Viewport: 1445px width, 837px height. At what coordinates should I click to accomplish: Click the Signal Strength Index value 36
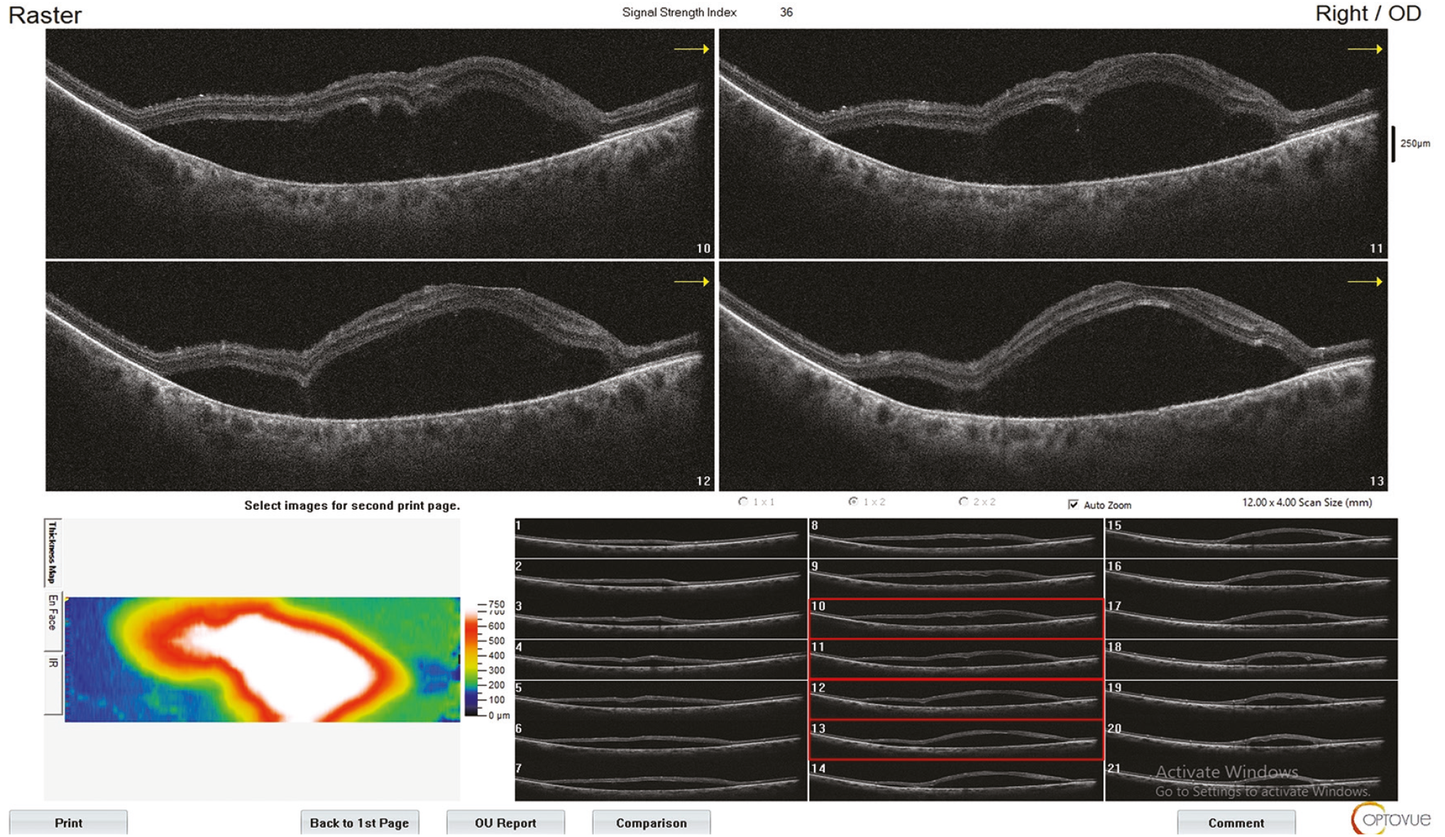click(x=786, y=12)
